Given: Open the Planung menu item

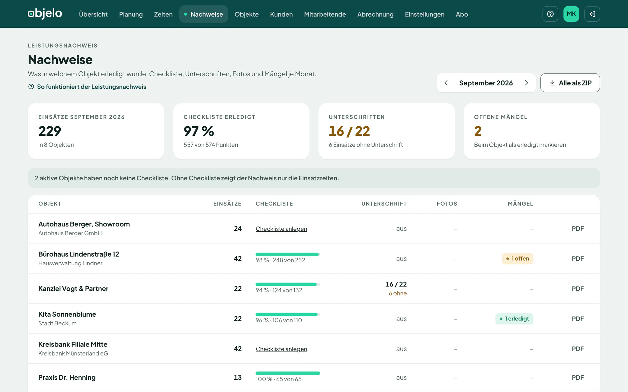Looking at the screenshot, I should (131, 14).
